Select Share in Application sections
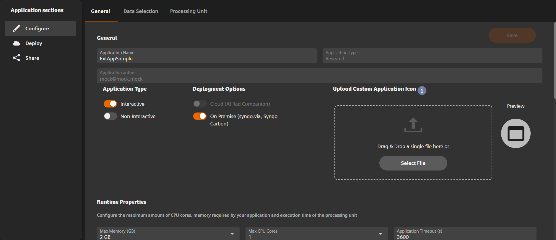The image size is (556, 240). [x=40, y=58]
